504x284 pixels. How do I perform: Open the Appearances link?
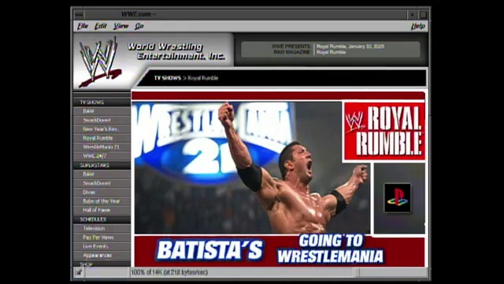click(97, 256)
